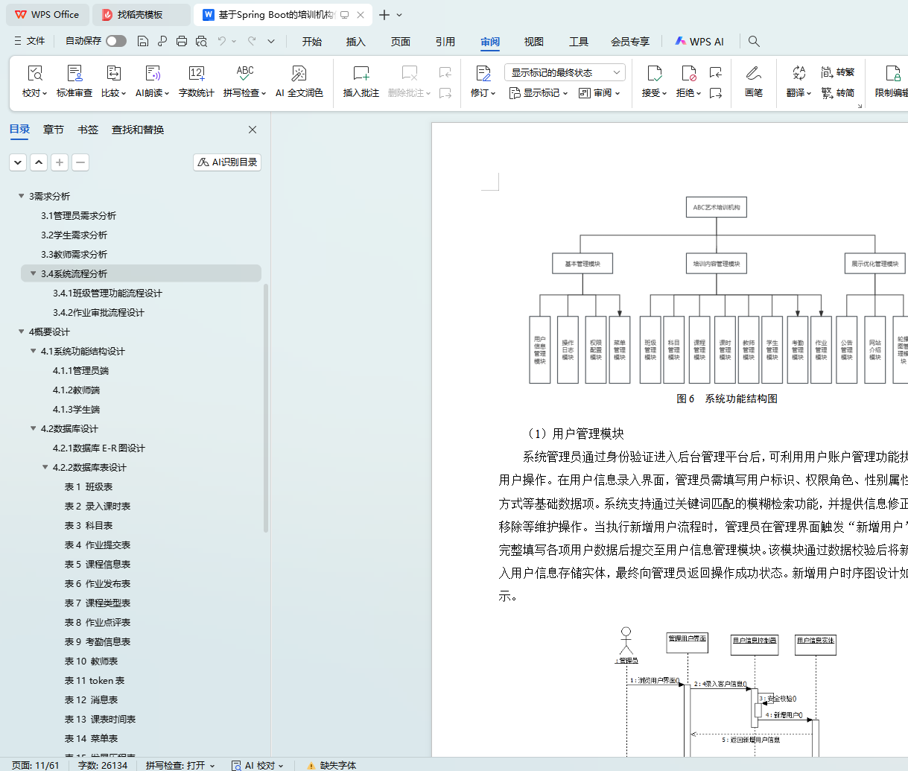Open the AI read-aloud (AI朗读) tool
This screenshot has height=771, width=908.
(x=152, y=74)
